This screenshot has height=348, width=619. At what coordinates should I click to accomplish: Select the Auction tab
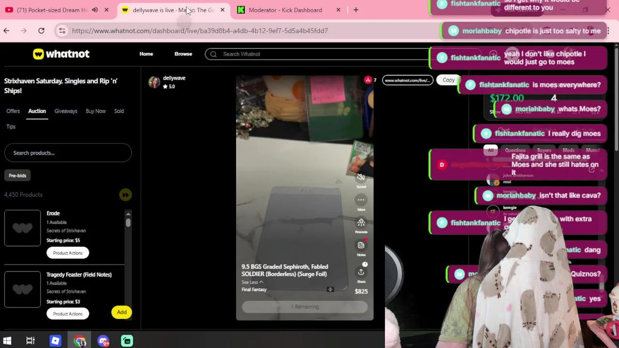pos(37,111)
